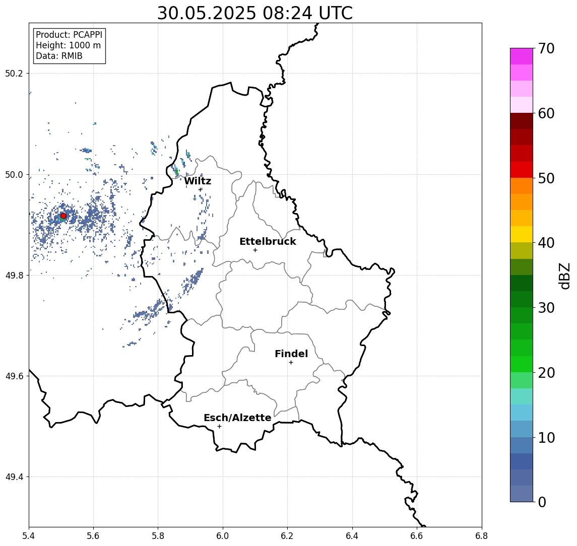
Task: Click the longitude tick label 6.0
Action: pyautogui.click(x=223, y=536)
